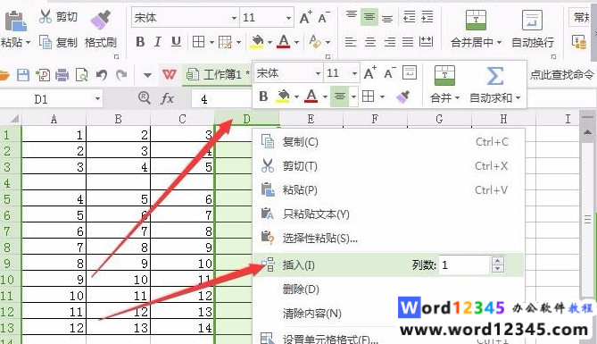The image size is (597, 344).
Task: Increase indent in the ribbon
Action: point(427,17)
